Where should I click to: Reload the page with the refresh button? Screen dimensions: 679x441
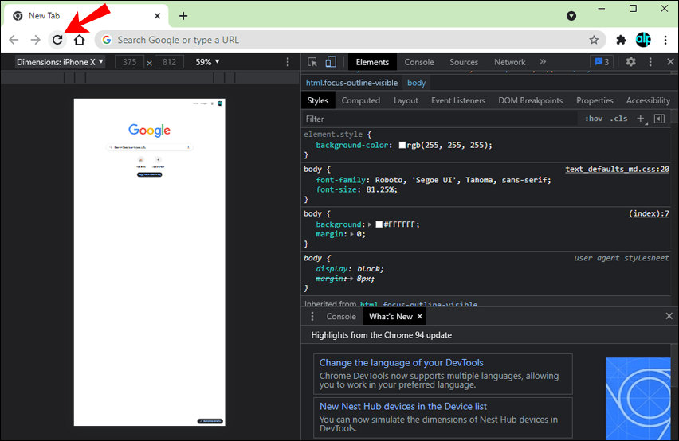pos(57,41)
